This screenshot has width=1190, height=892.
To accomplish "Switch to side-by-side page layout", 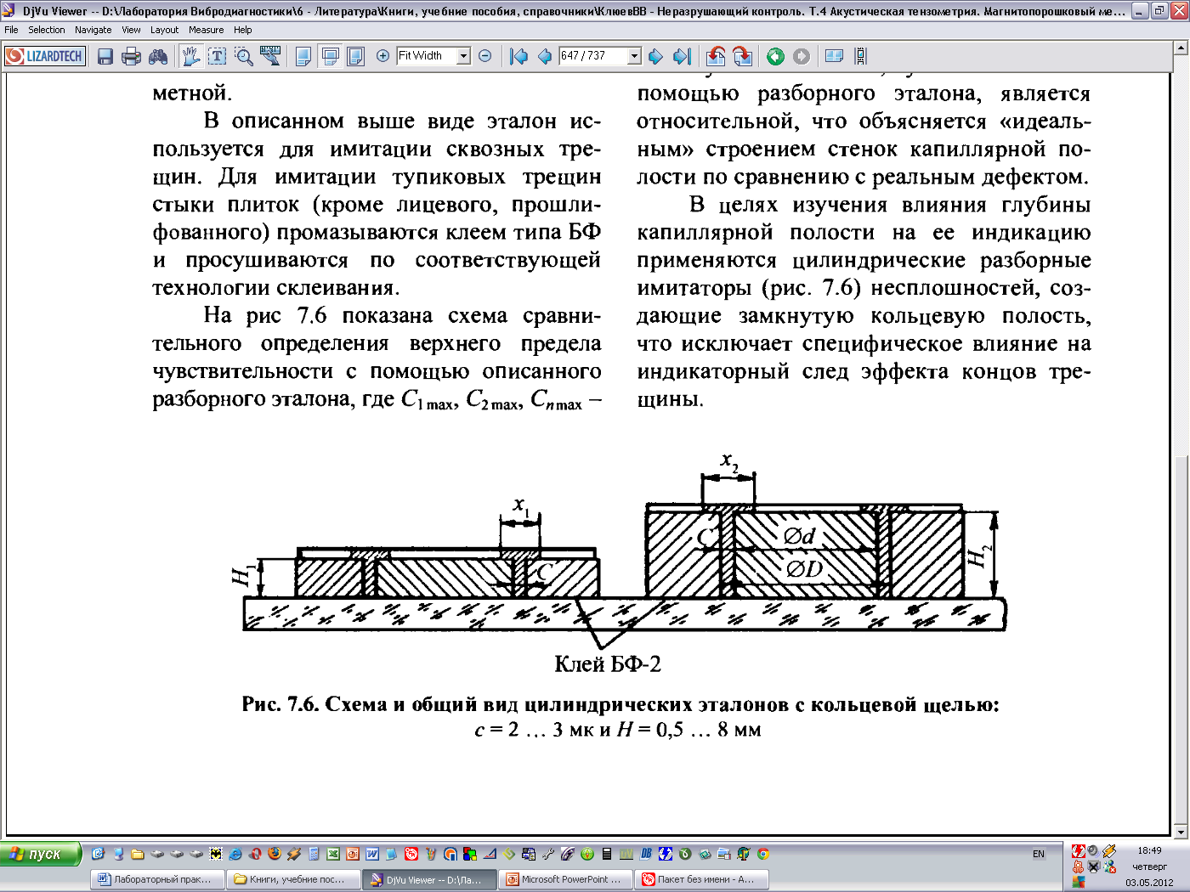I will coord(356,56).
